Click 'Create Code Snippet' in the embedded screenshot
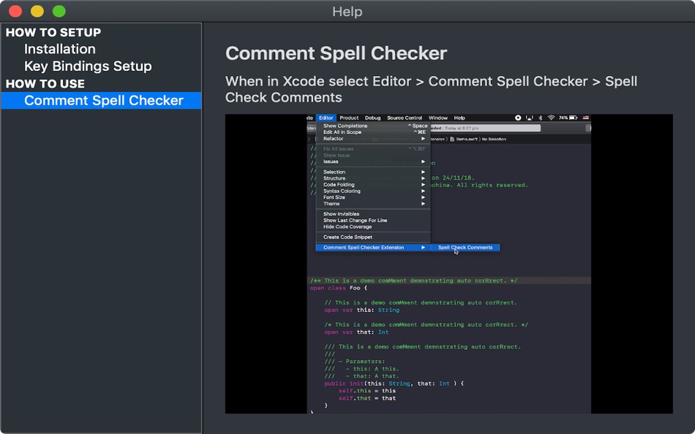This screenshot has width=695, height=434. click(x=347, y=237)
